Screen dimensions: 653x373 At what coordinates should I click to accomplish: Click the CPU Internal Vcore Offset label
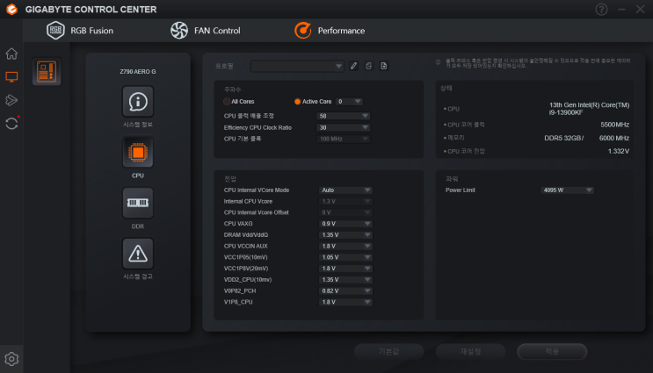pos(256,212)
